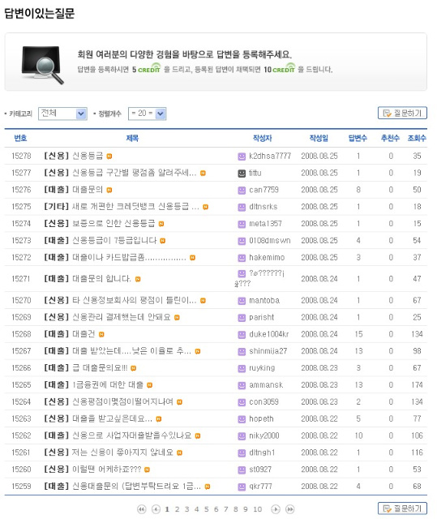Go to page 10 in pagination

coord(257,509)
